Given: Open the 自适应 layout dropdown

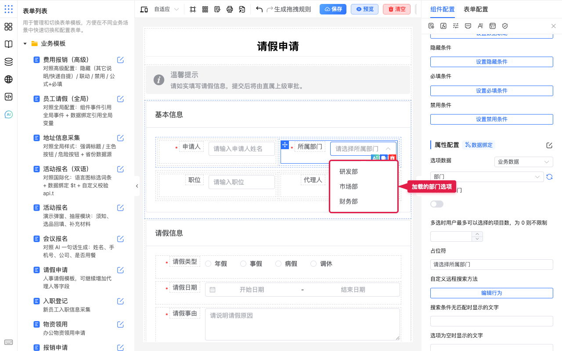Looking at the screenshot, I should (166, 9).
